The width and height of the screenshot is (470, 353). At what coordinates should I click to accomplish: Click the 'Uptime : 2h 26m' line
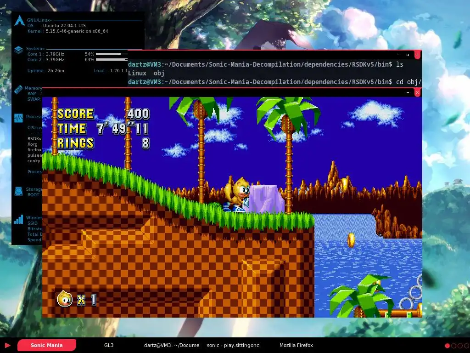[x=46, y=70]
